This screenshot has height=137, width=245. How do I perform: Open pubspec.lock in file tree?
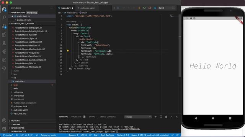[20, 107]
